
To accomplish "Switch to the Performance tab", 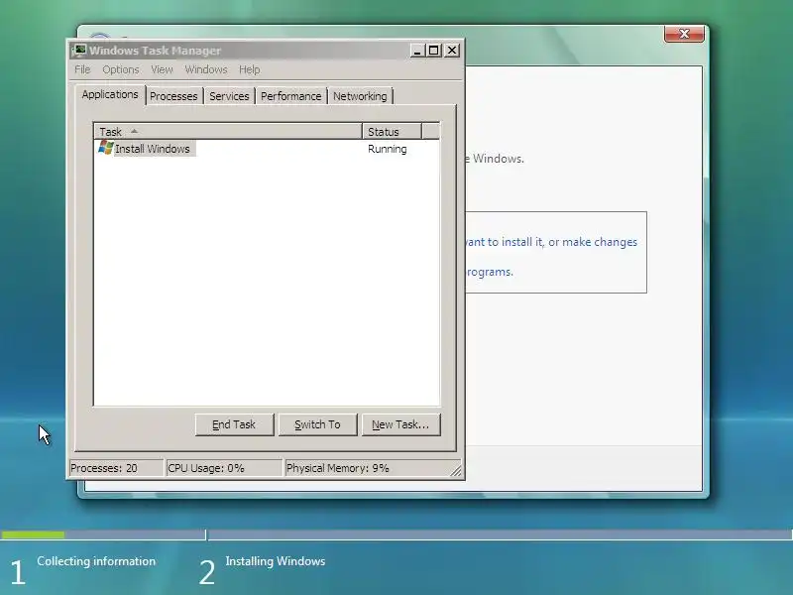I will point(290,96).
